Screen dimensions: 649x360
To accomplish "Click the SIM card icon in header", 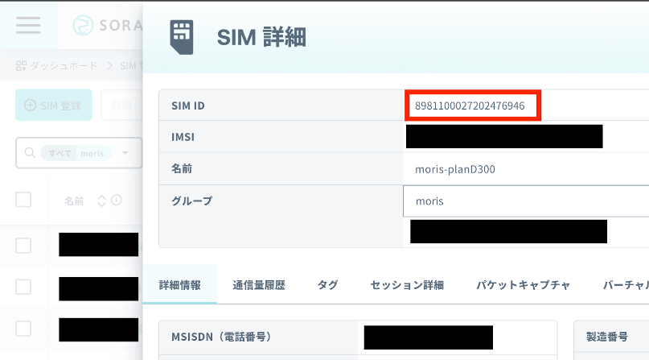I will coord(182,36).
